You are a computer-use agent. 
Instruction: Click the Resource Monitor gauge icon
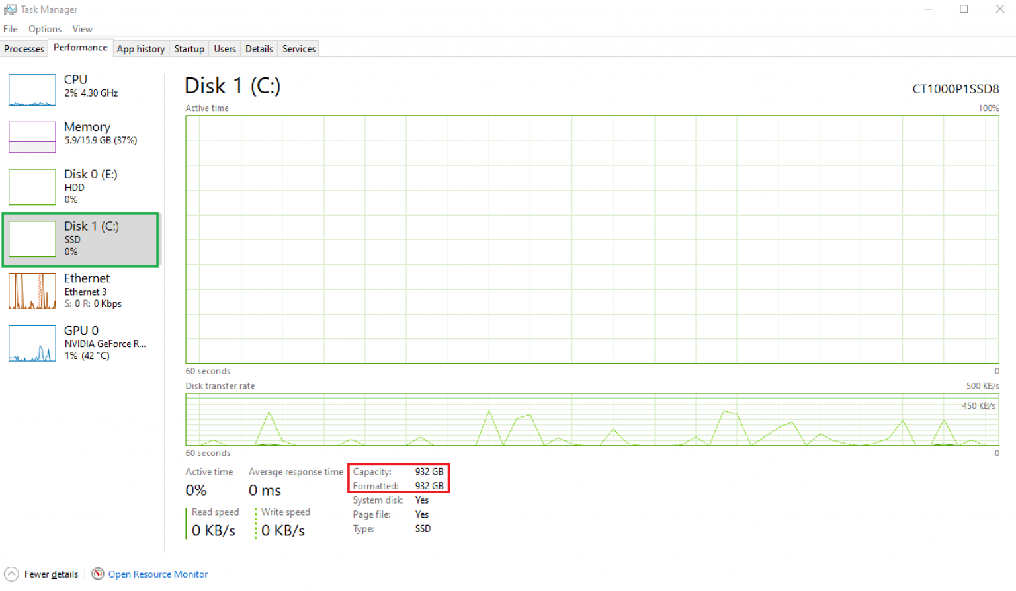pyautogui.click(x=98, y=574)
